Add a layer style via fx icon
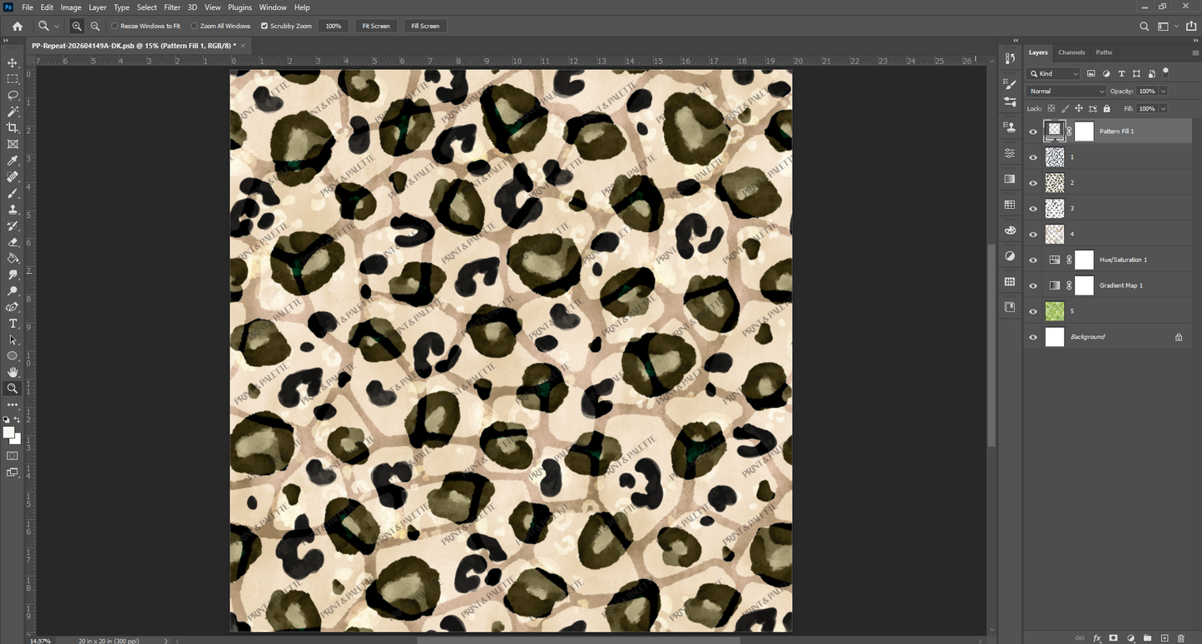The image size is (1202, 644). (1097, 638)
